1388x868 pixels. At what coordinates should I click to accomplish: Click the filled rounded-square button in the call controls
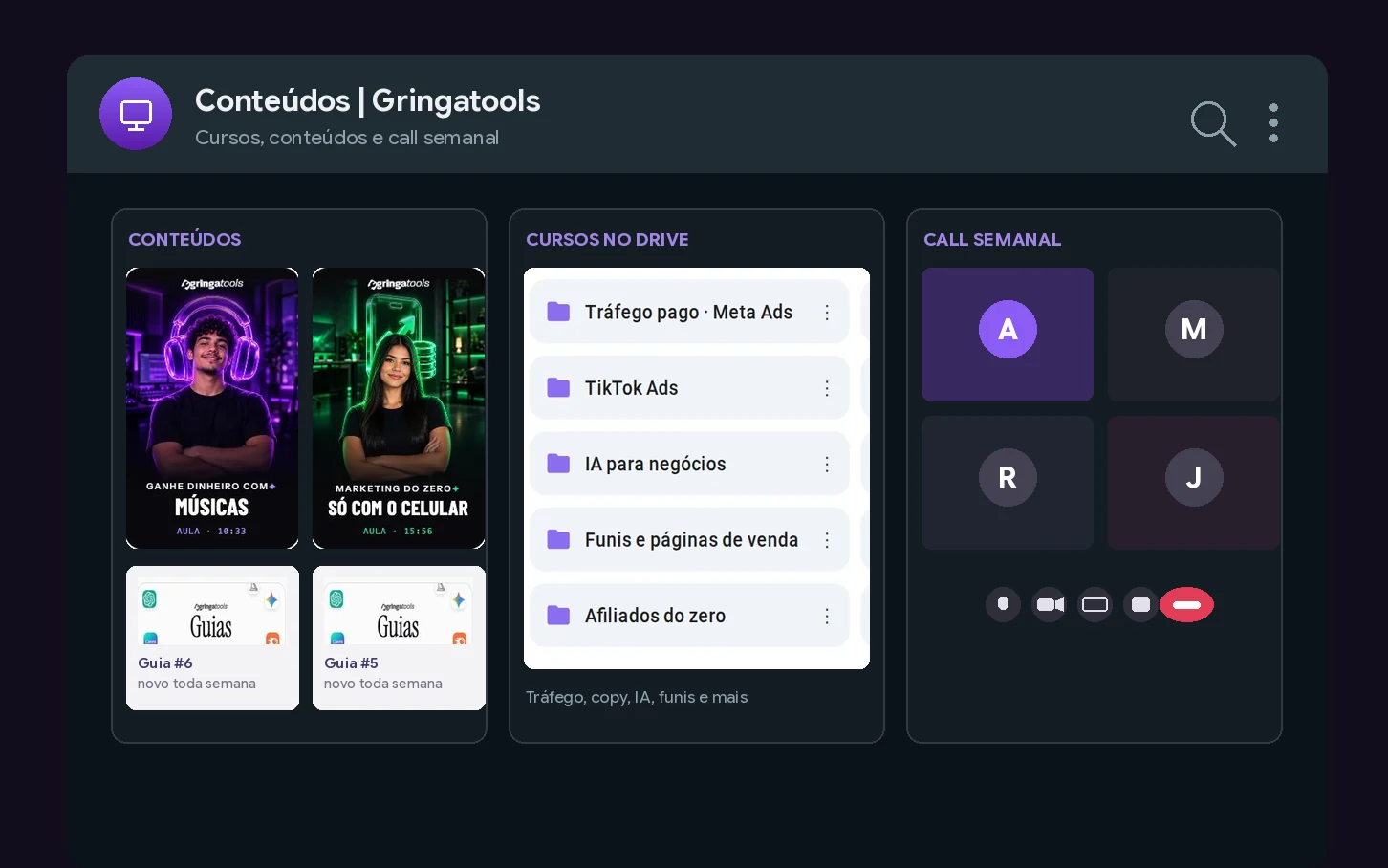1140,604
